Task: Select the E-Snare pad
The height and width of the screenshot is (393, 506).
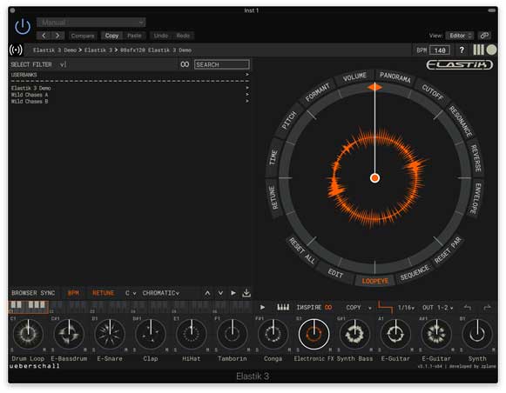Action: [x=110, y=334]
